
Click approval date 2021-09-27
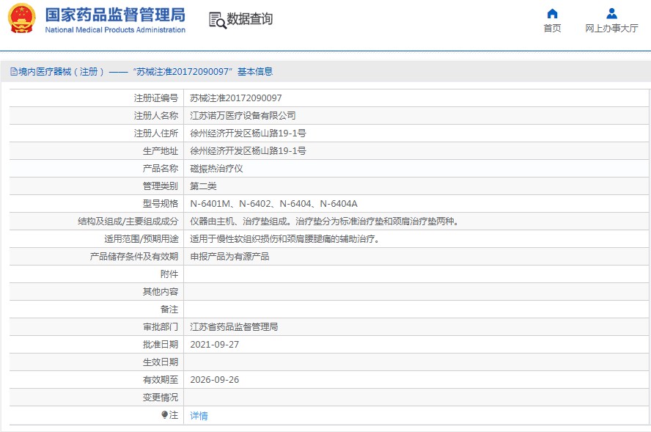(x=214, y=345)
